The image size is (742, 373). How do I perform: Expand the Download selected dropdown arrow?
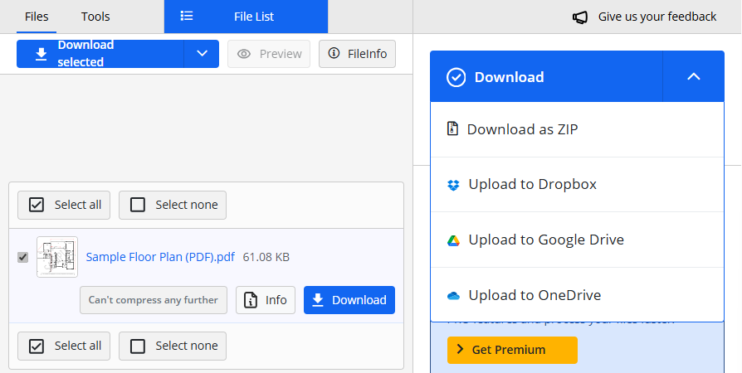pyautogui.click(x=202, y=54)
